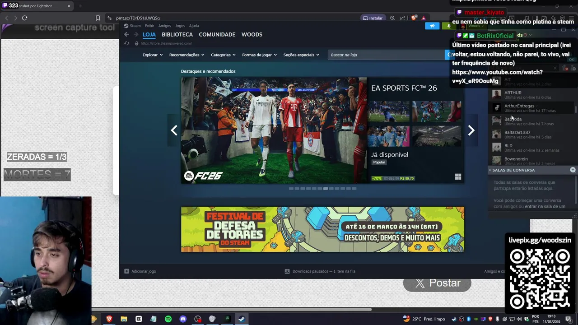The width and height of the screenshot is (578, 325).
Task: Open the Exibir menu
Action: (149, 26)
